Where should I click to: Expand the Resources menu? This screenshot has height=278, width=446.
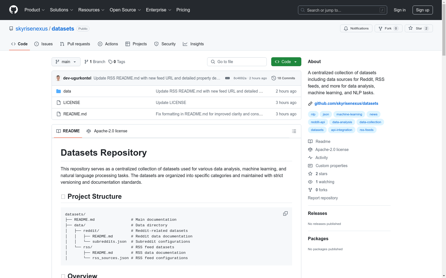(91, 10)
